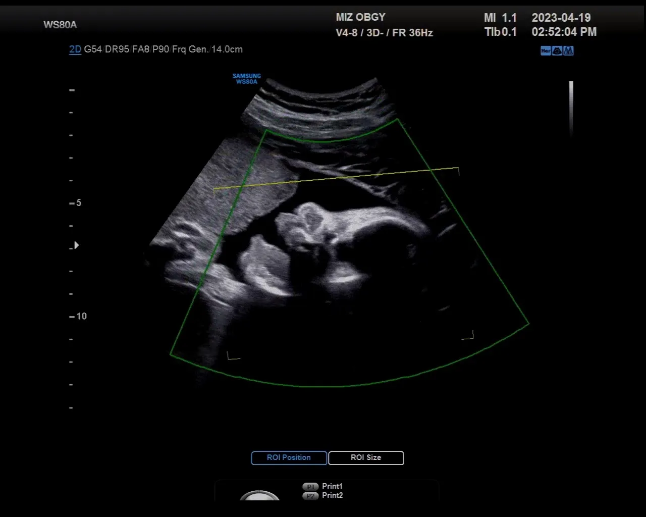Click the ultrasound sector image status icon

557,50
